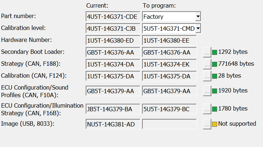
Task: Click the browse button for Strategy F188
Action: tap(207, 64)
